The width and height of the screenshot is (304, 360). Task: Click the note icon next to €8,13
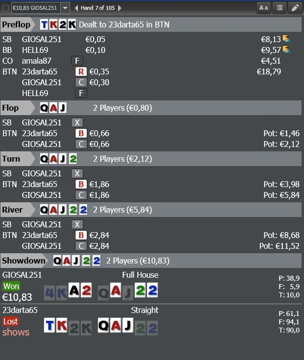(287, 39)
